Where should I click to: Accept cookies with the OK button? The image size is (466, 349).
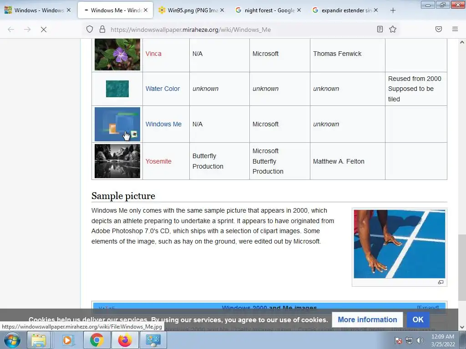418,319
